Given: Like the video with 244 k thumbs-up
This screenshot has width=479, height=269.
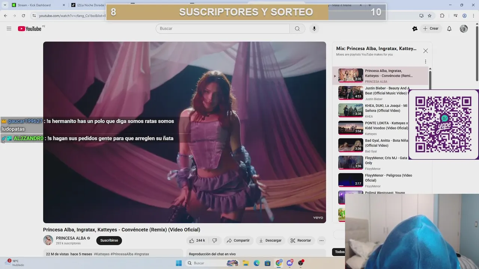Looking at the screenshot, I should pos(197,240).
